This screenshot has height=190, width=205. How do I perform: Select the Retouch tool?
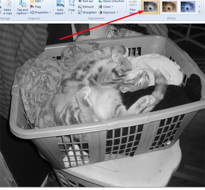click(x=86, y=7)
